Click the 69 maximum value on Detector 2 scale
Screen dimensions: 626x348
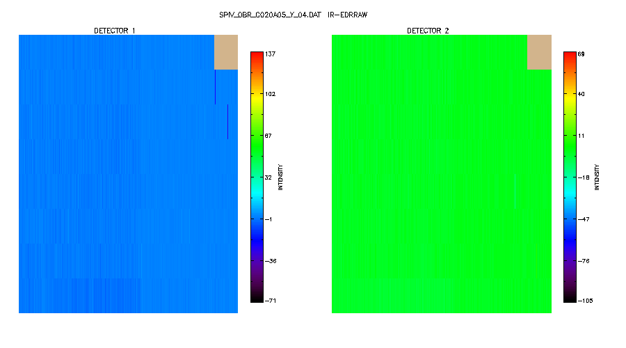(581, 54)
